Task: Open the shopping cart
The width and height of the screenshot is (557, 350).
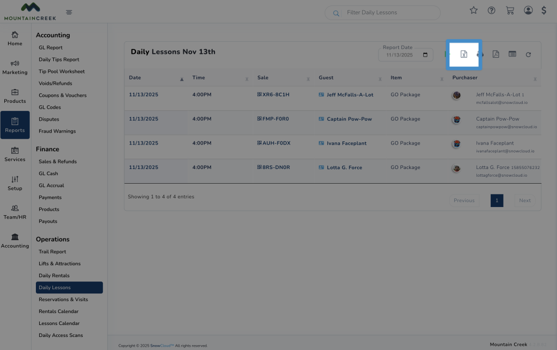Action: pos(510,10)
